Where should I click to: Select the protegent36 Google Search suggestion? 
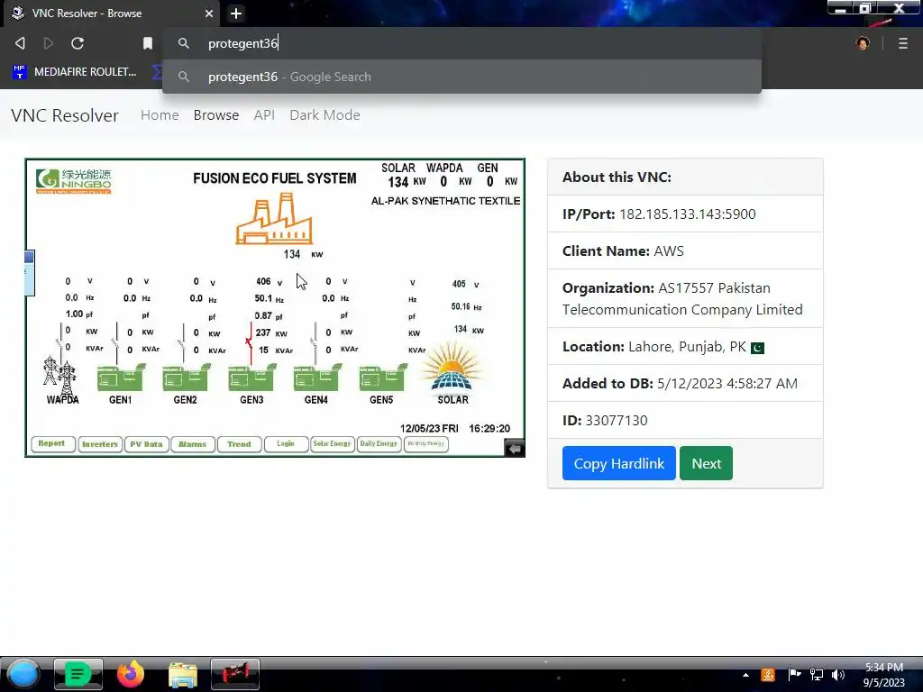pos(461,77)
